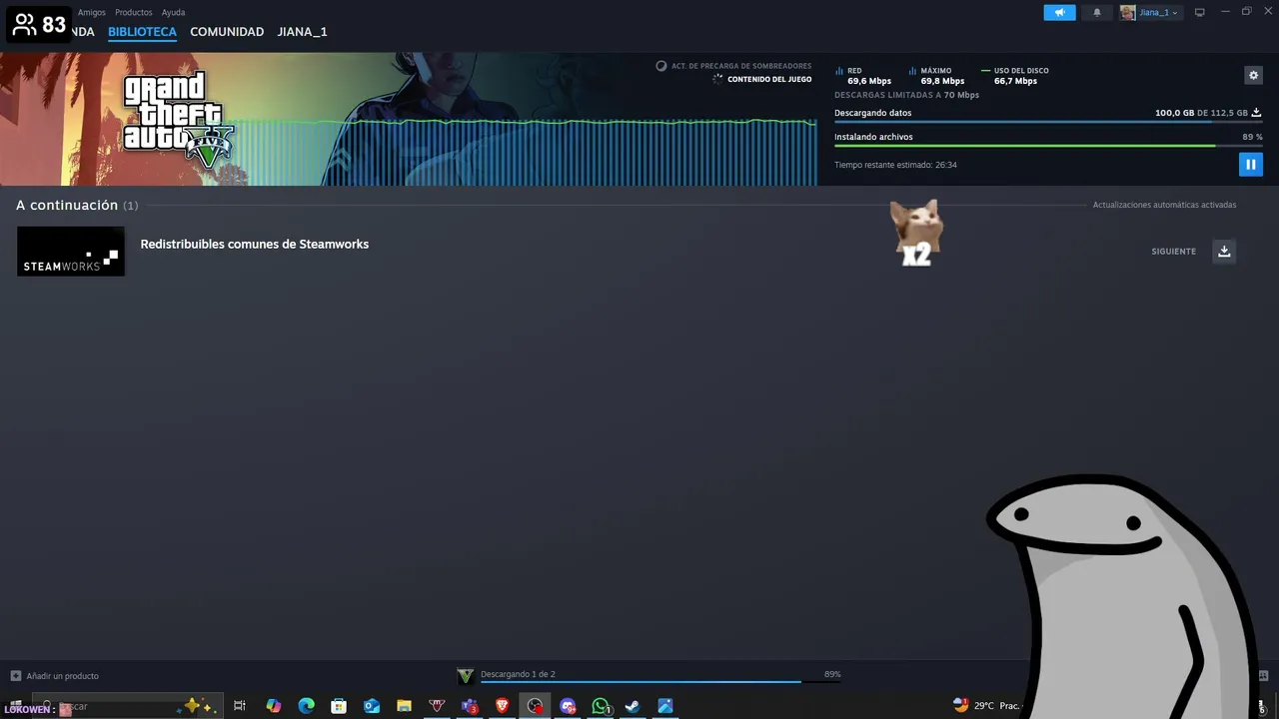Click the Steamworks redistributables thumbnail
This screenshot has width=1279, height=719.
pyautogui.click(x=71, y=251)
